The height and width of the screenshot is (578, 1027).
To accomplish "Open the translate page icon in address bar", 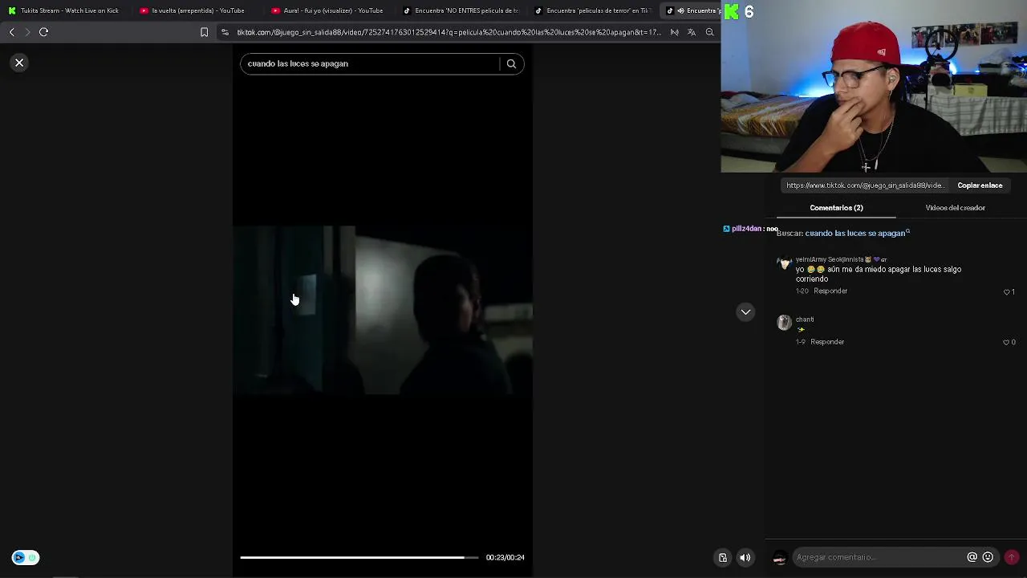I will point(692,32).
